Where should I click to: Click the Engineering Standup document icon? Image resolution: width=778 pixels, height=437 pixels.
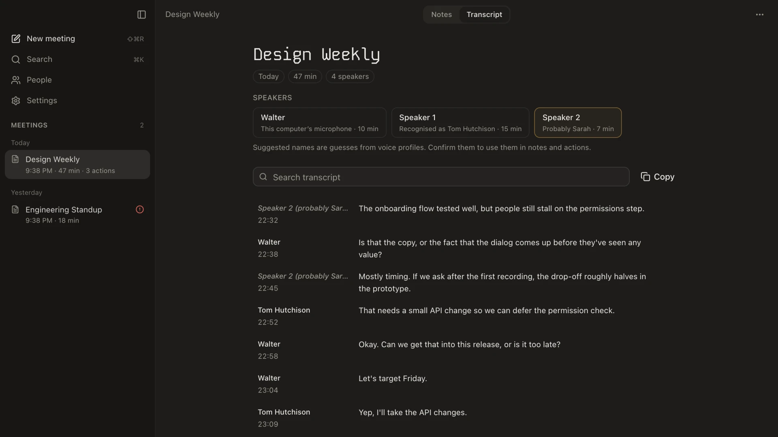click(15, 209)
